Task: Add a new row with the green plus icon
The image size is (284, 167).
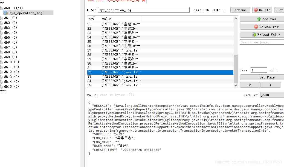Action: point(259,19)
